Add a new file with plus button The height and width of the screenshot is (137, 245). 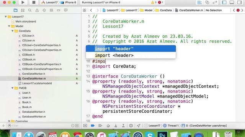(x=3, y=126)
